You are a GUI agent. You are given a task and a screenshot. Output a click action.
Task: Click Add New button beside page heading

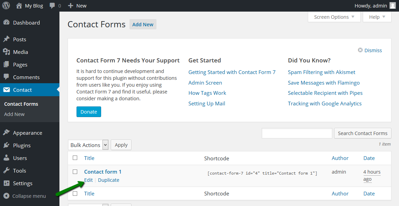point(143,24)
